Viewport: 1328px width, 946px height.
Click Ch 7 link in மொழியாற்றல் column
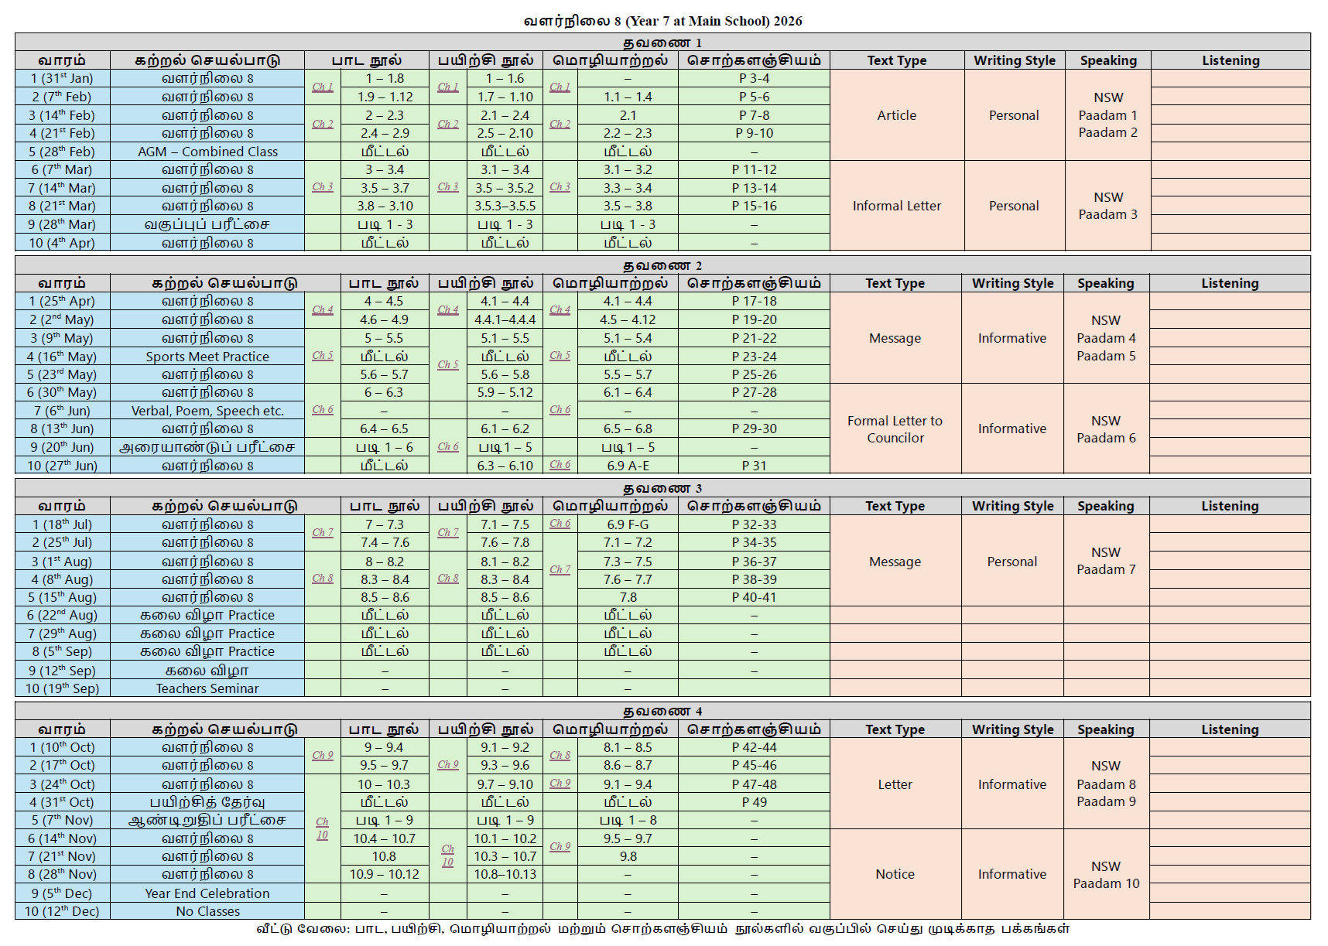(x=560, y=570)
